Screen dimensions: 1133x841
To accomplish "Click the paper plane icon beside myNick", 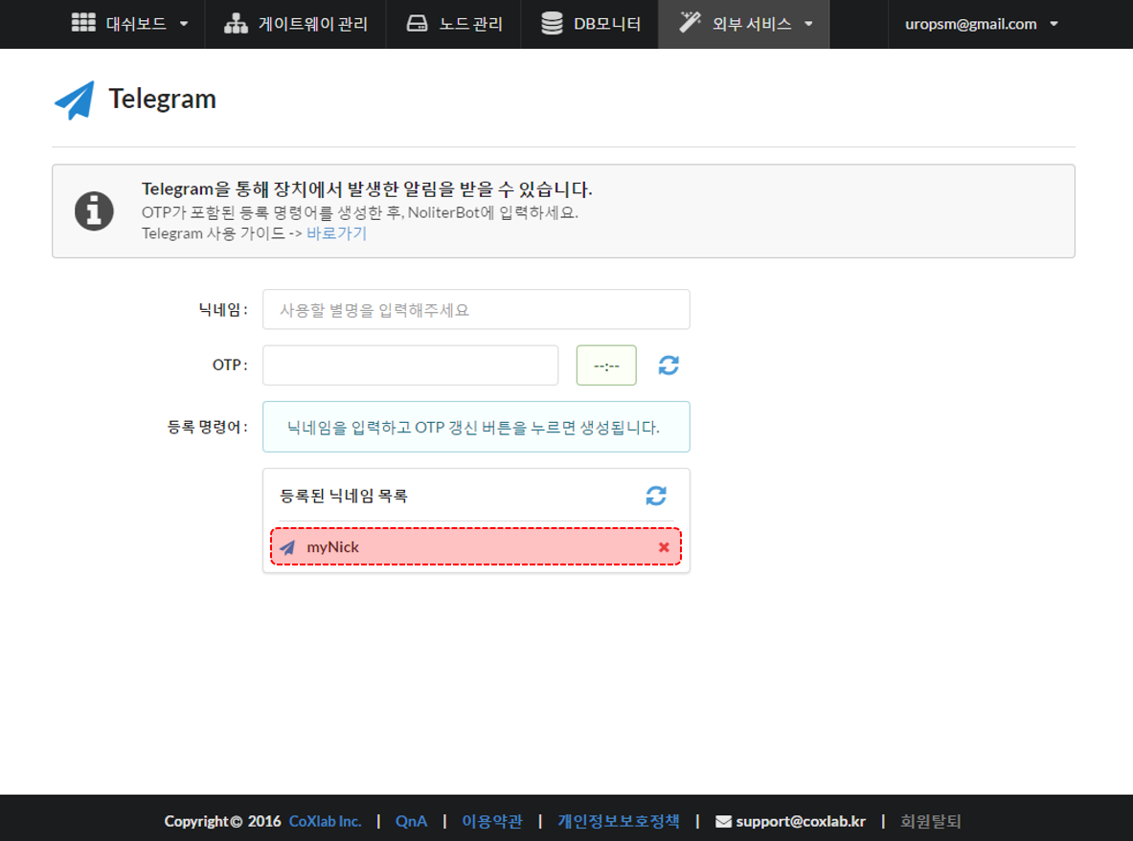I will tap(287, 547).
